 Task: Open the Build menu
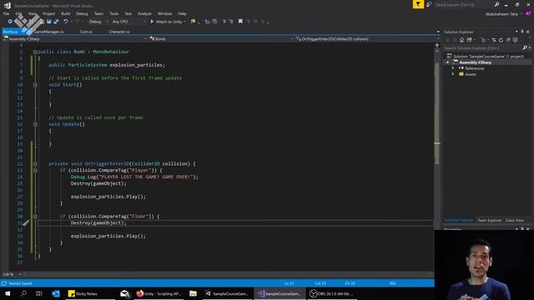click(x=65, y=13)
